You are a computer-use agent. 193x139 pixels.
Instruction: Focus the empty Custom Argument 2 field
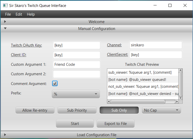77,74
